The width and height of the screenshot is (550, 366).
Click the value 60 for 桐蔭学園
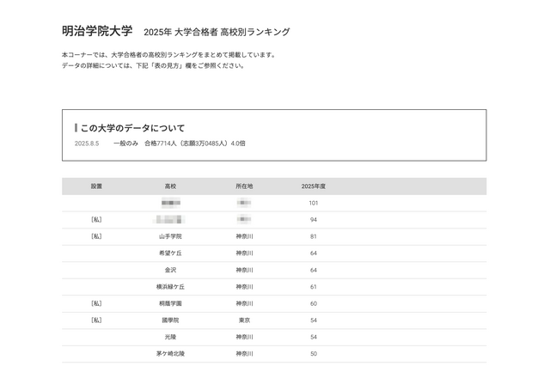[x=313, y=303]
